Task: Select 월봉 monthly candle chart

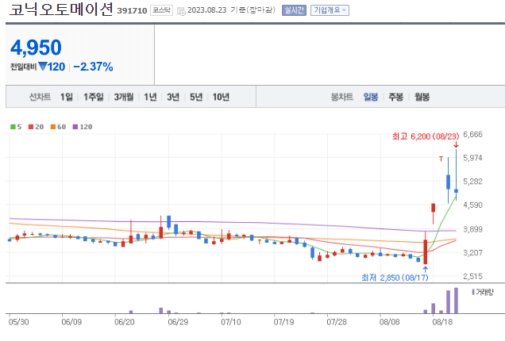Action: (422, 97)
